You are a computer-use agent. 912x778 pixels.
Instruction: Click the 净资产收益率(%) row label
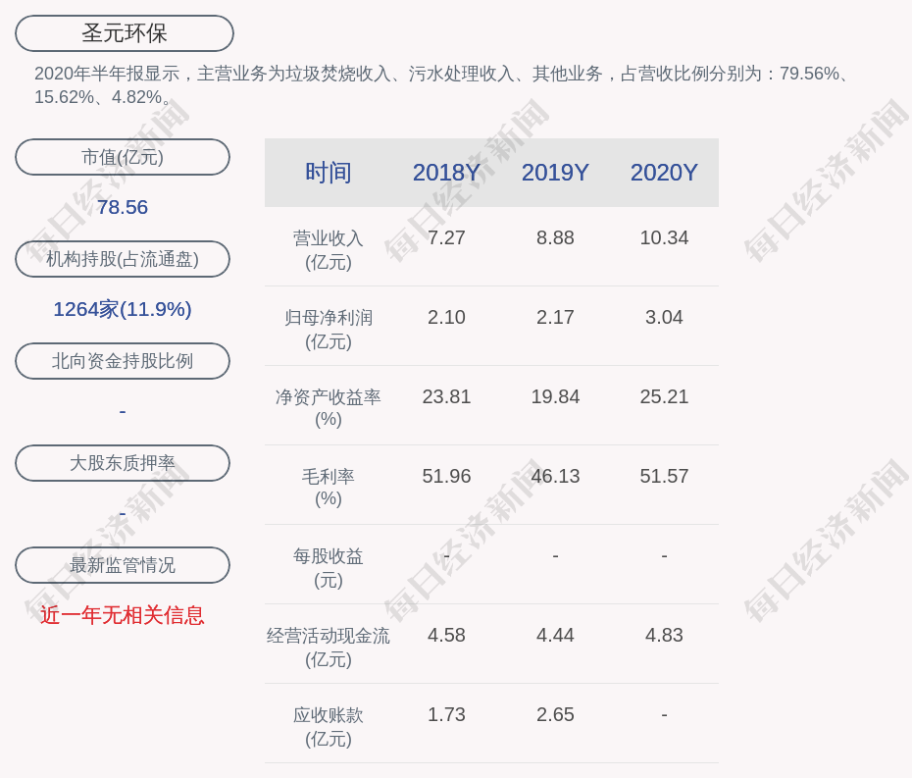click(329, 408)
